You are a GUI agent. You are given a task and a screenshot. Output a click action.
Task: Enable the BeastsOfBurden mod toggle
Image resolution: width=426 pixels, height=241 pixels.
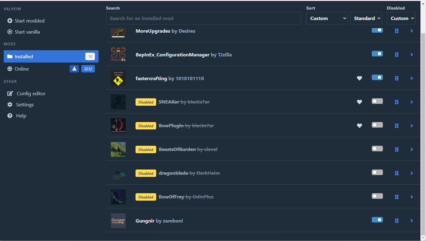377,149
